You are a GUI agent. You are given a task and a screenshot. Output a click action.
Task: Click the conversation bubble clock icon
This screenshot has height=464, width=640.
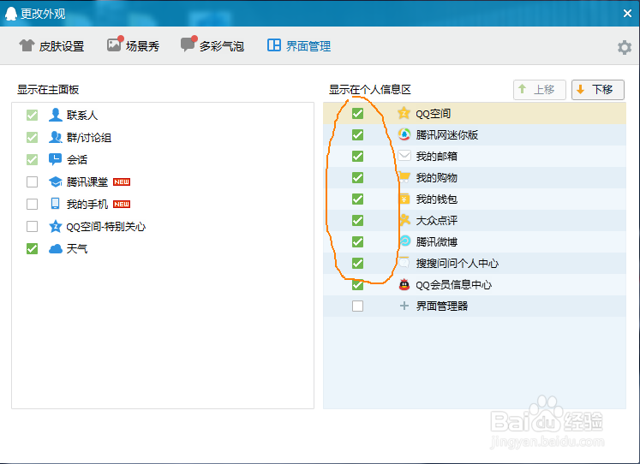[55, 159]
